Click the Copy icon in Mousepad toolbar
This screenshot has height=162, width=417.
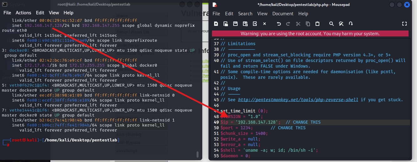coord(308,24)
